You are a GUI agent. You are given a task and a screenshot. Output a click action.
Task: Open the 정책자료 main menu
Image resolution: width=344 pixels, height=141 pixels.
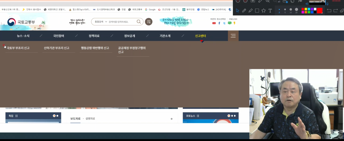tap(94, 36)
